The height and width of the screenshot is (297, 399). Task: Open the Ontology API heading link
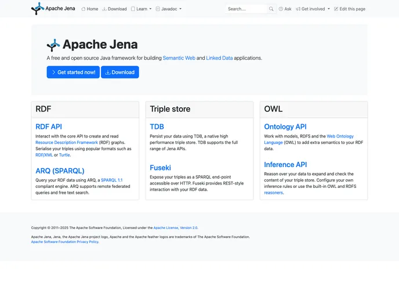(x=285, y=126)
